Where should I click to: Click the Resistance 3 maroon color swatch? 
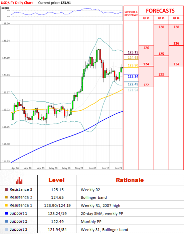click(6, 189)
